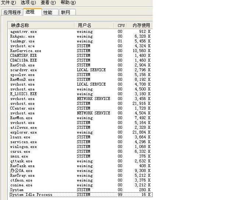236x200 pixels.
Task: Select svchost.exe using 3,456 K memory
Action: click(80, 99)
